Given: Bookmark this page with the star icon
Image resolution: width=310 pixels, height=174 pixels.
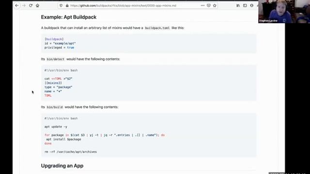Looking at the screenshot, I should [215, 5].
